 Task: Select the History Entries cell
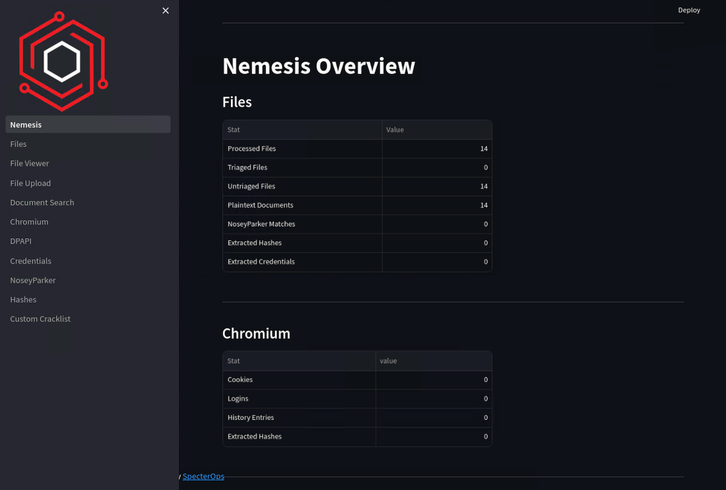point(299,417)
